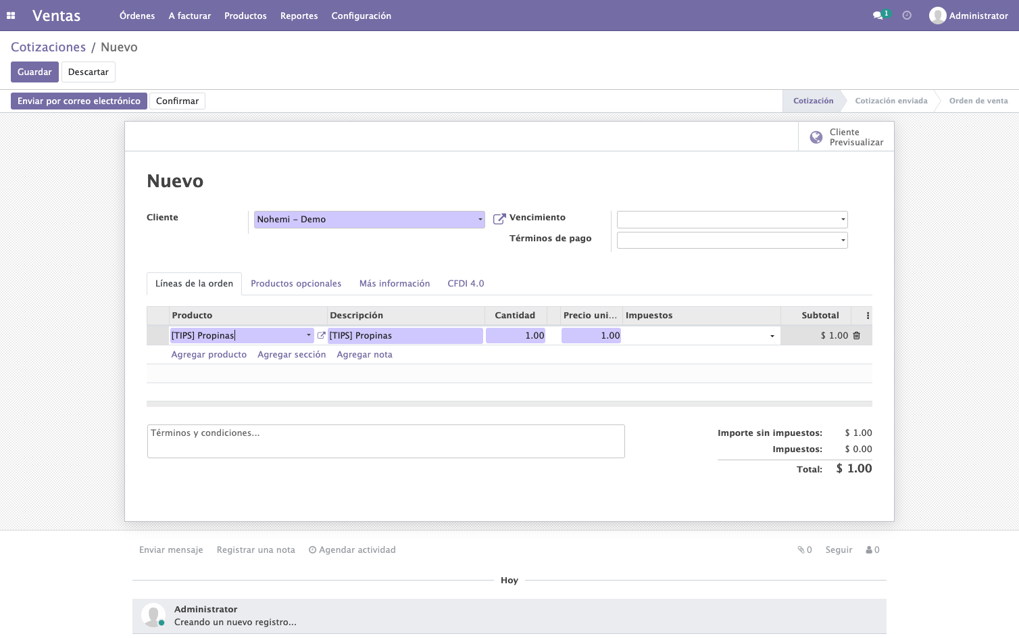Open the apps grid menu icon
The width and height of the screenshot is (1019, 638).
pyautogui.click(x=11, y=16)
